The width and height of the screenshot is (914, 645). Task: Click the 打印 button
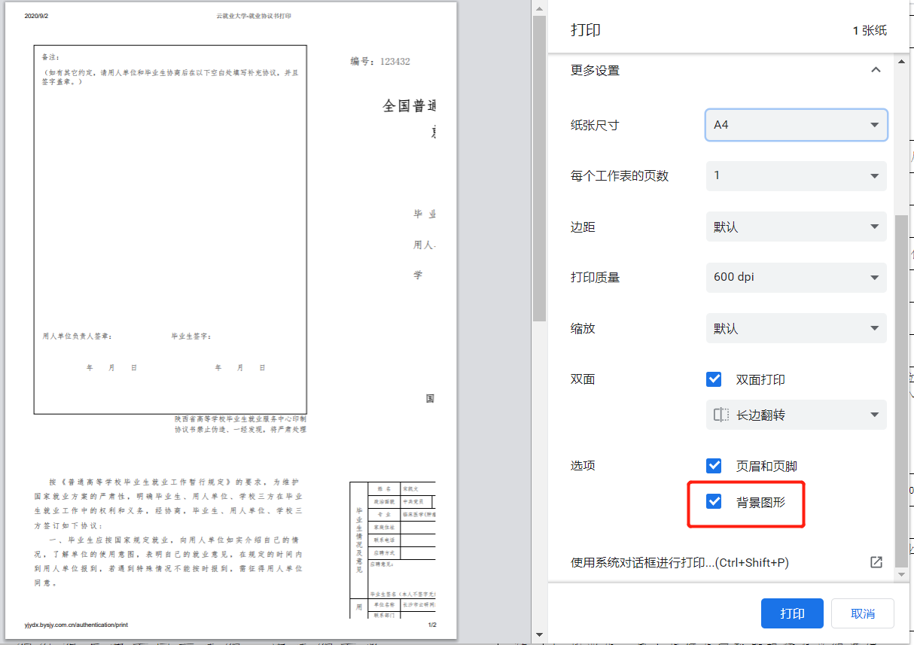pyautogui.click(x=792, y=613)
